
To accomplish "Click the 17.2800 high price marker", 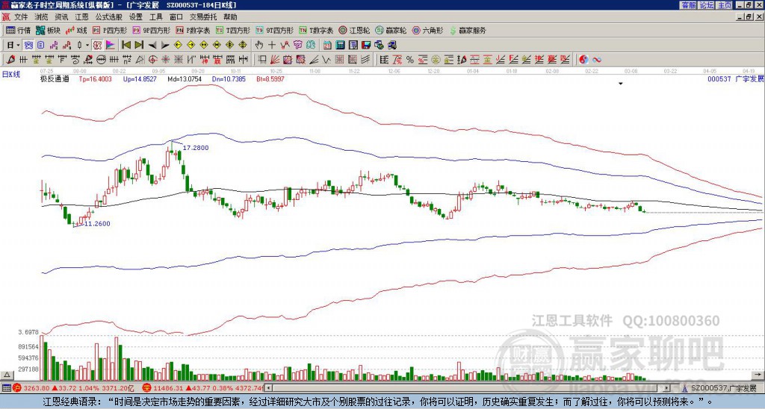I will coord(196,148).
